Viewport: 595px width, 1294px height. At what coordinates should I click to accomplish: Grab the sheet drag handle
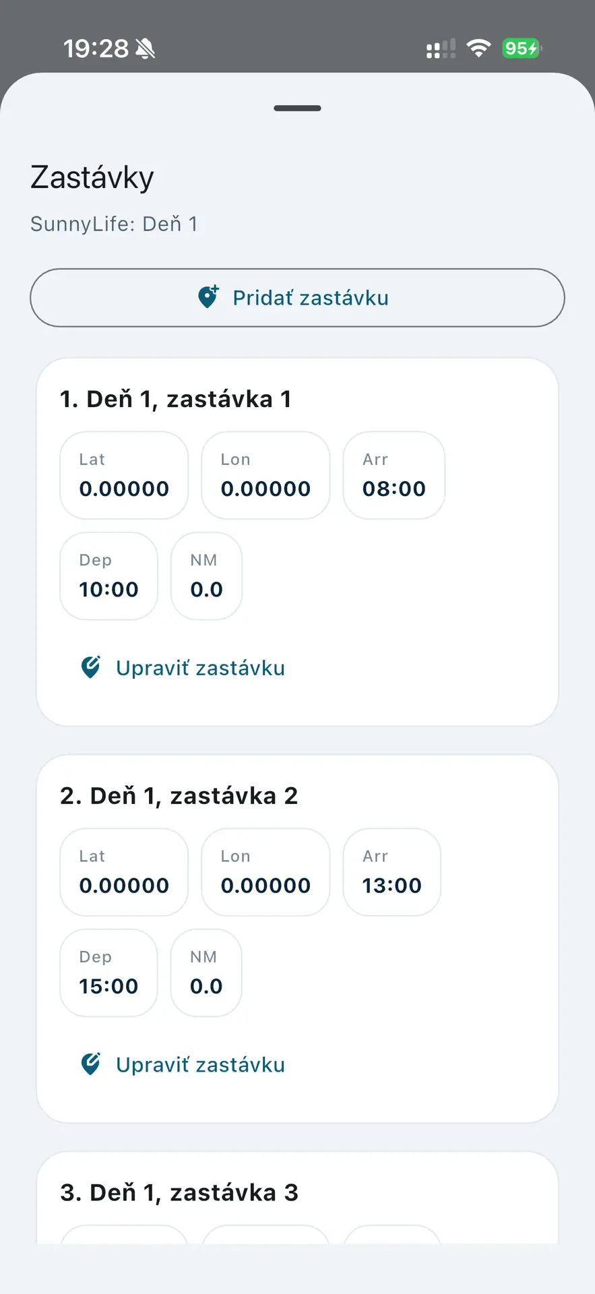297,108
